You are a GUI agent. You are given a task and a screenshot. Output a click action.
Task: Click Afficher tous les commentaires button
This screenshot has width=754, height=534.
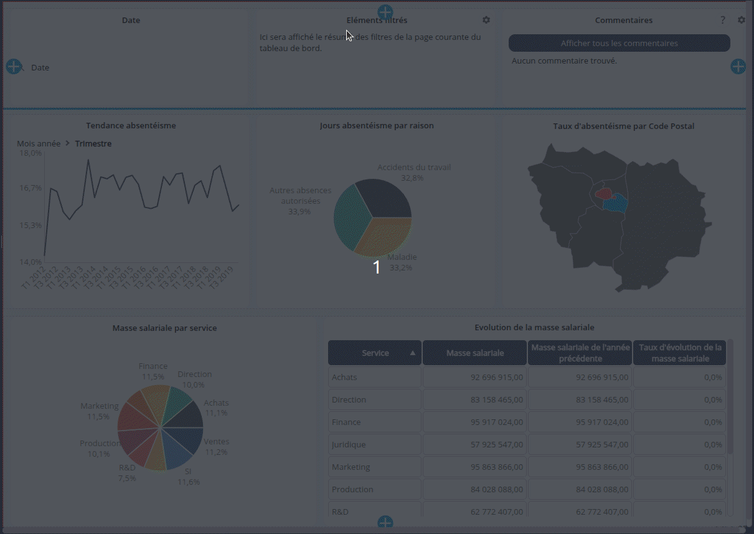tap(619, 43)
